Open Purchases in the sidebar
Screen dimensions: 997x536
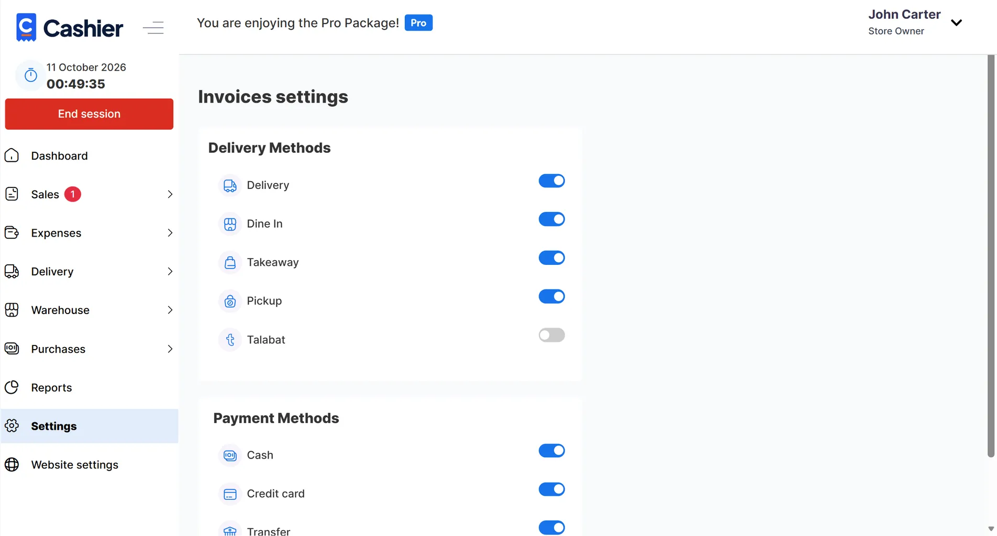[x=89, y=349]
